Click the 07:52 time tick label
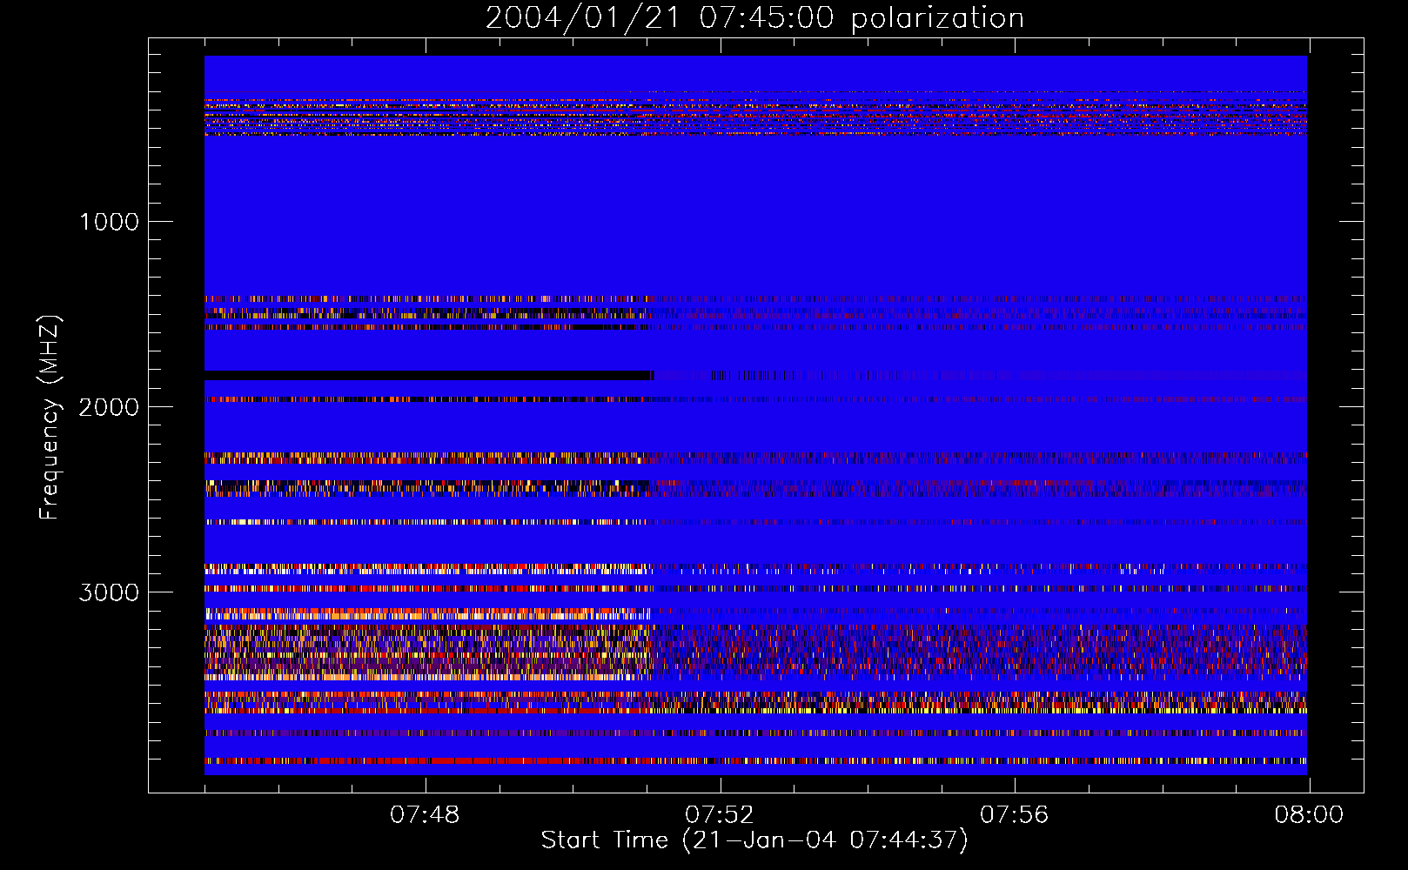The image size is (1408, 870). click(720, 815)
